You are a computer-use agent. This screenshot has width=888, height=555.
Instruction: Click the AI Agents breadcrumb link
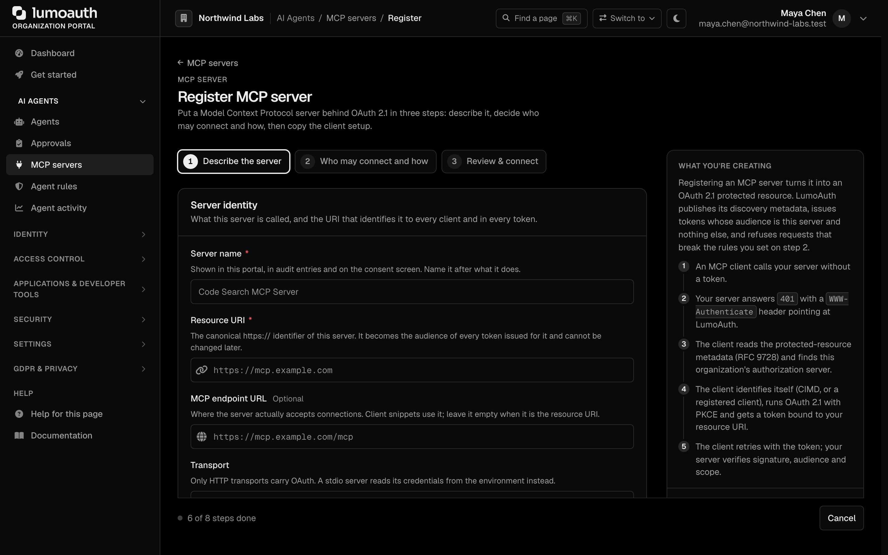pos(295,18)
